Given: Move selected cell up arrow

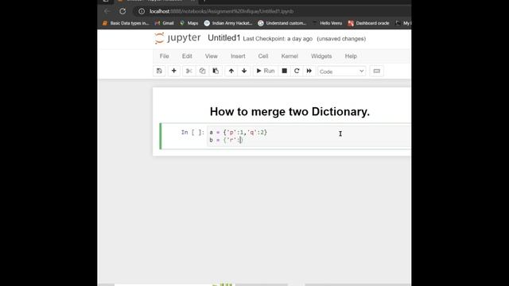Looking at the screenshot, I should (x=231, y=71).
